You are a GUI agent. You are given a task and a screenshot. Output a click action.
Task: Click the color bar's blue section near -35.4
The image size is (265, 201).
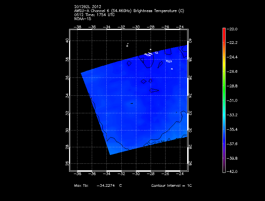pos(224,129)
